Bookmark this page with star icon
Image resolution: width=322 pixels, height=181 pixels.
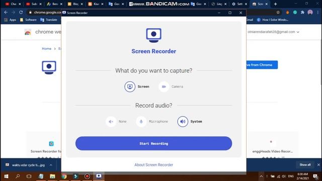(x=278, y=12)
